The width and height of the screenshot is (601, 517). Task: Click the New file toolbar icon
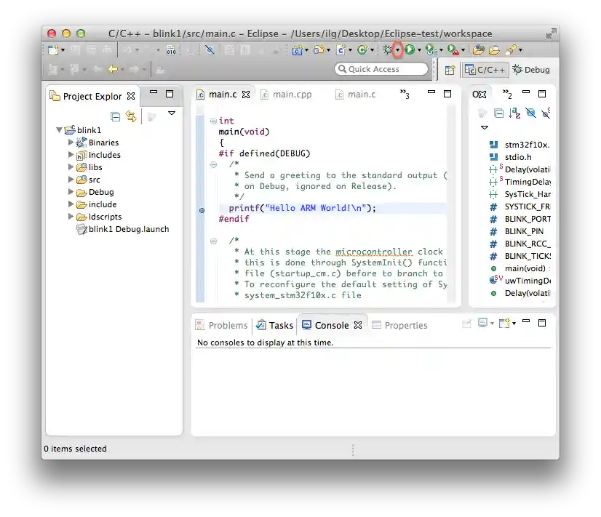(x=53, y=50)
